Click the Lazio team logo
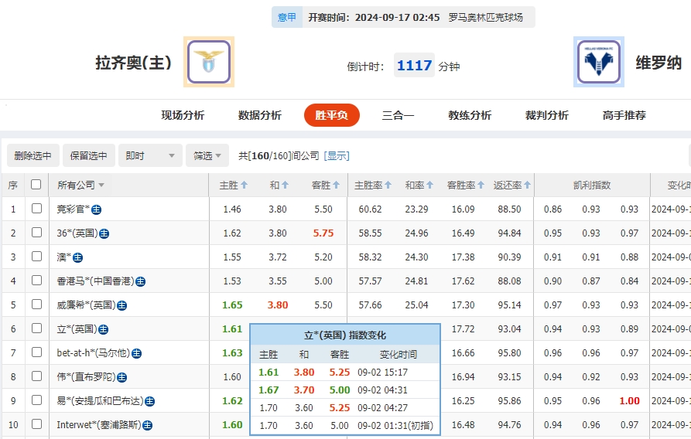 point(208,62)
